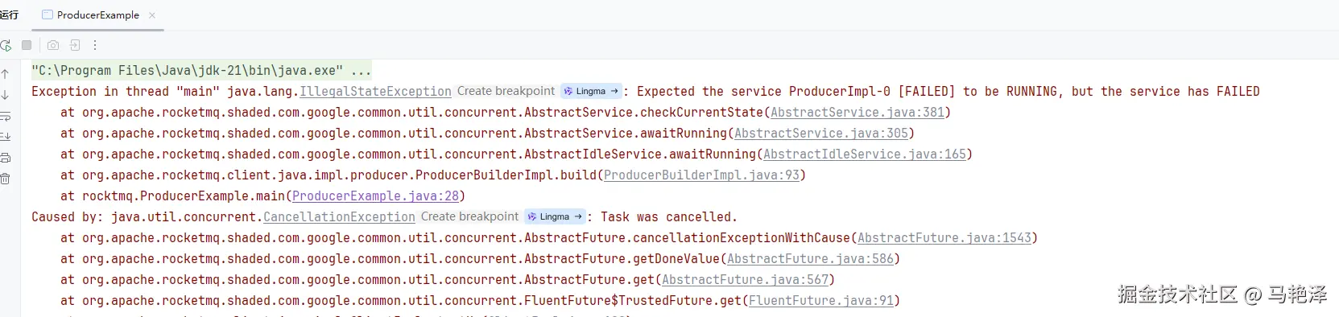Image resolution: width=1339 pixels, height=317 pixels.
Task: Print the console output
Action: (x=5, y=158)
